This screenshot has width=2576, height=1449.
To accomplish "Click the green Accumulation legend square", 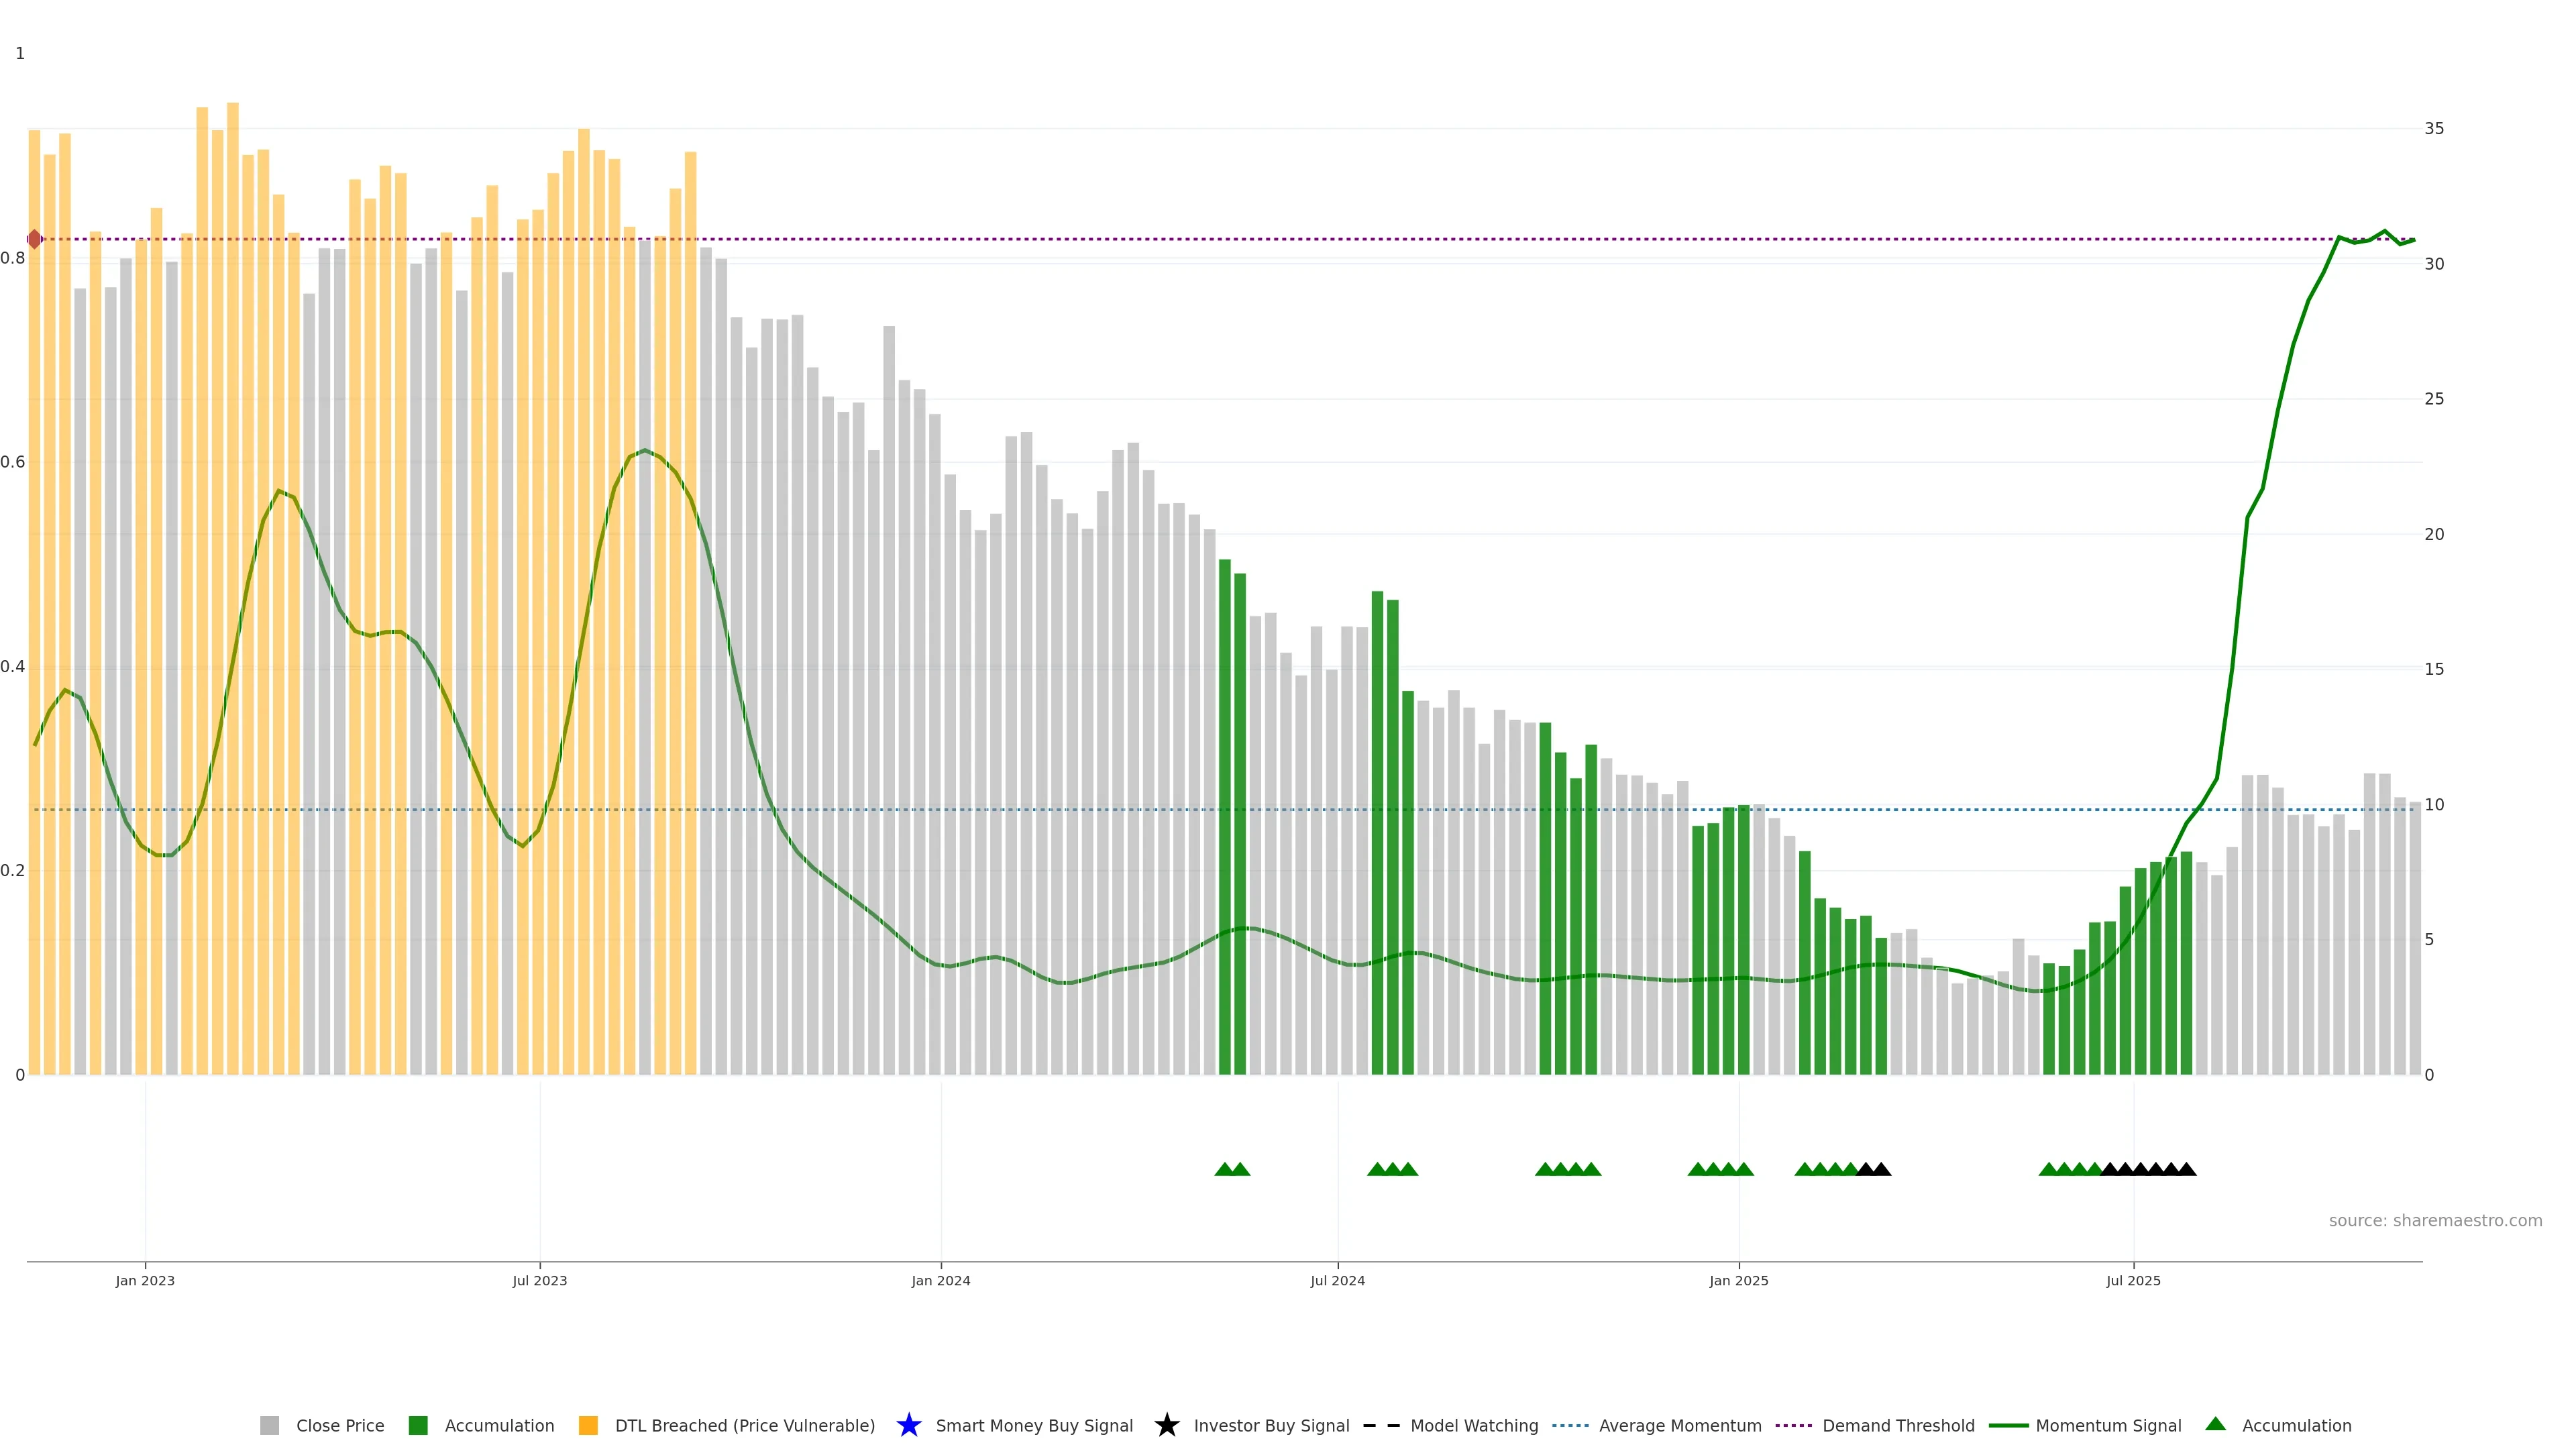I will tap(418, 1425).
